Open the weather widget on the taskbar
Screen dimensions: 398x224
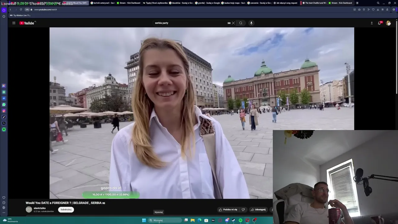10,220
